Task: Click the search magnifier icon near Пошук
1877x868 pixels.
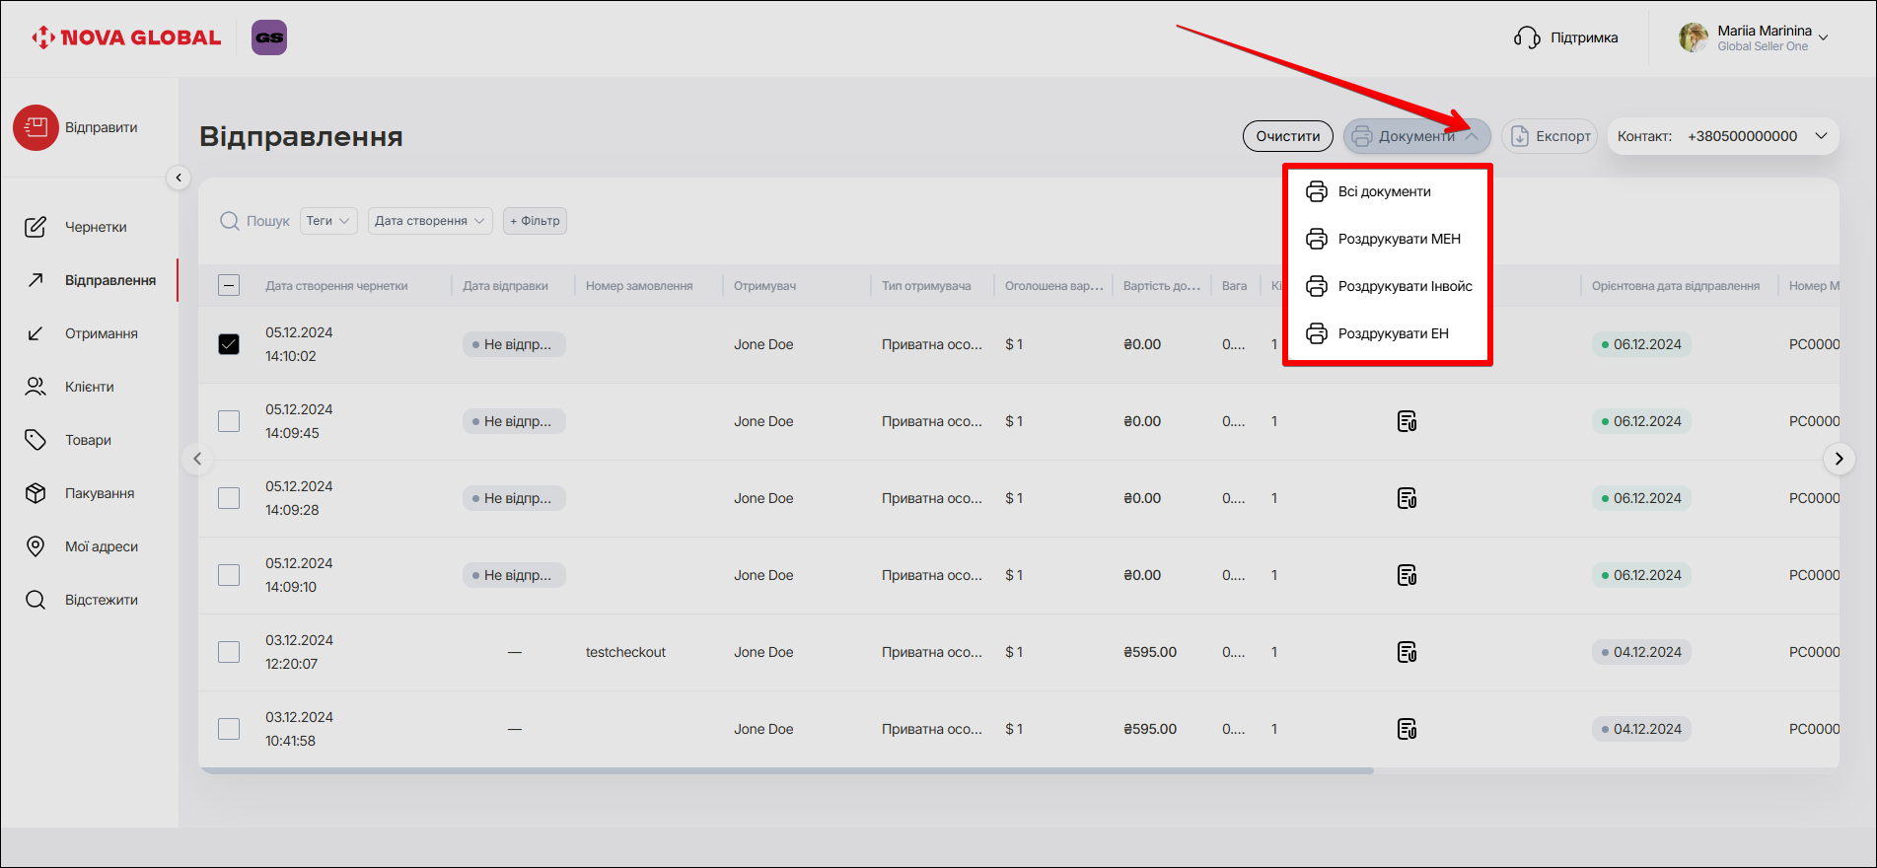Action: 230,221
